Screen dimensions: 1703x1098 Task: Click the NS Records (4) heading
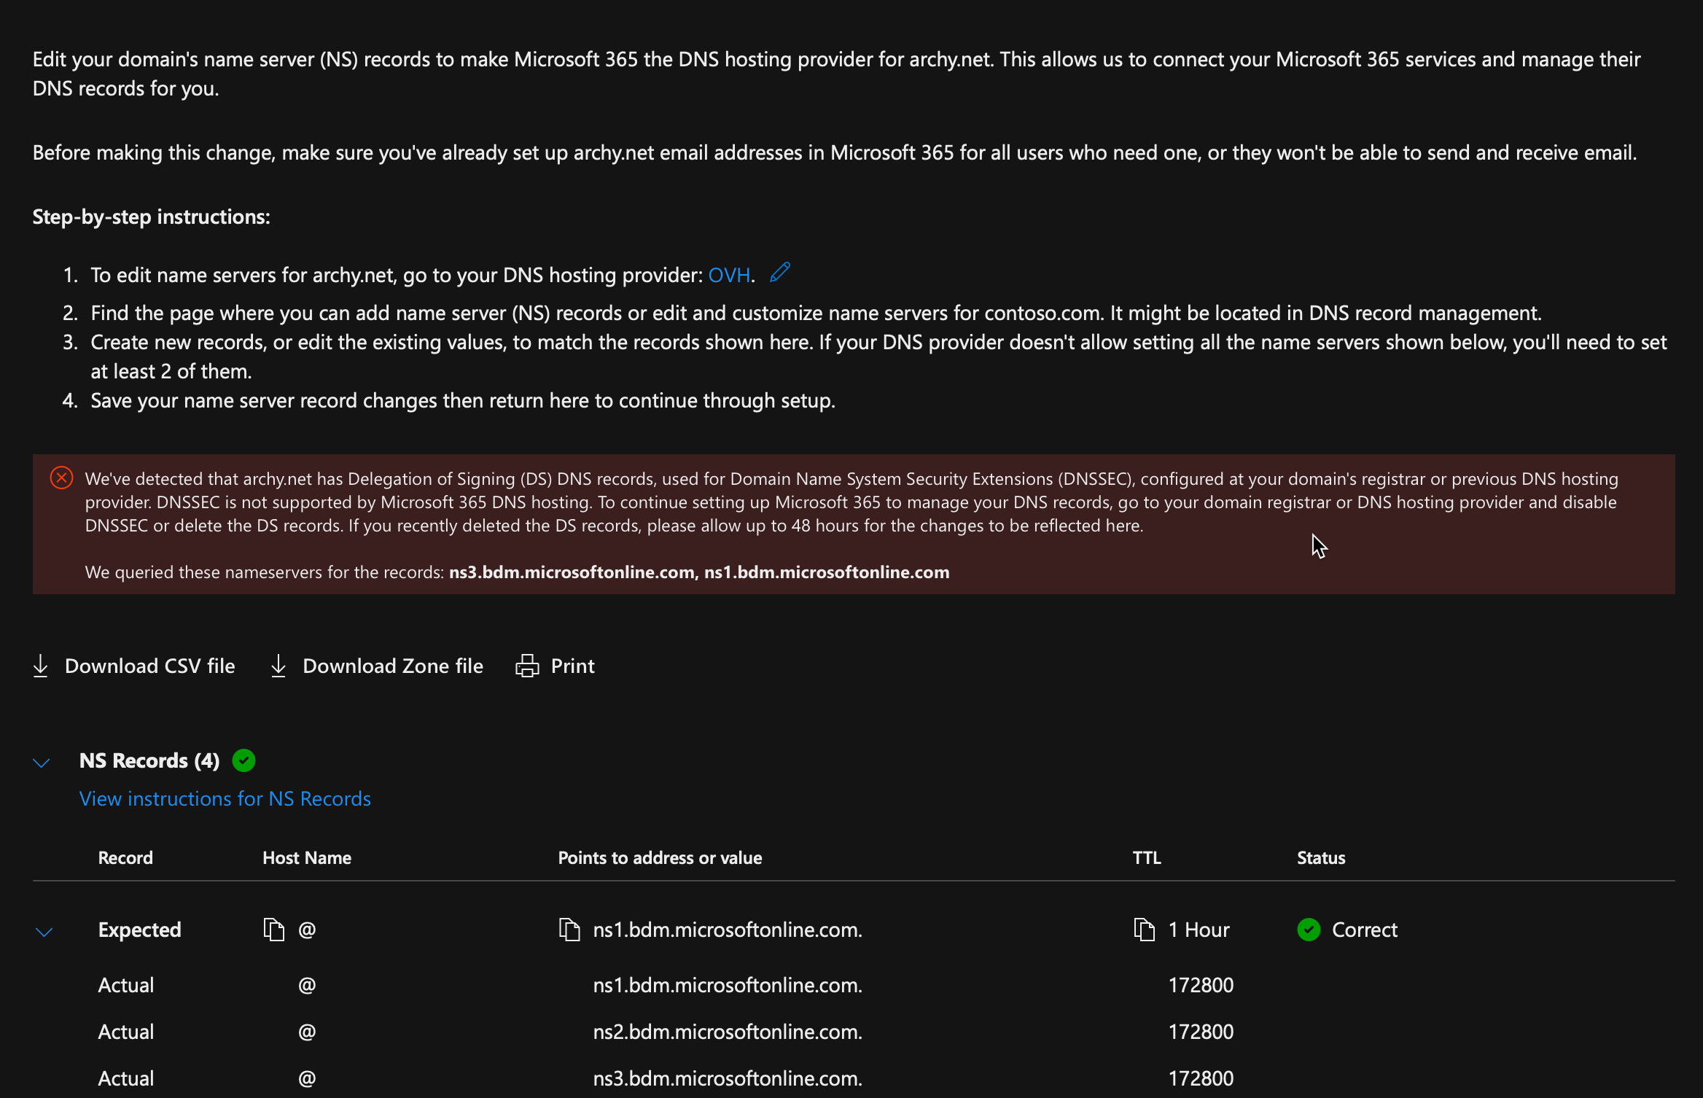pyautogui.click(x=149, y=760)
